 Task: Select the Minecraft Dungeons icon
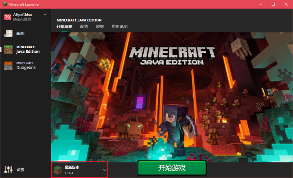tap(8, 66)
